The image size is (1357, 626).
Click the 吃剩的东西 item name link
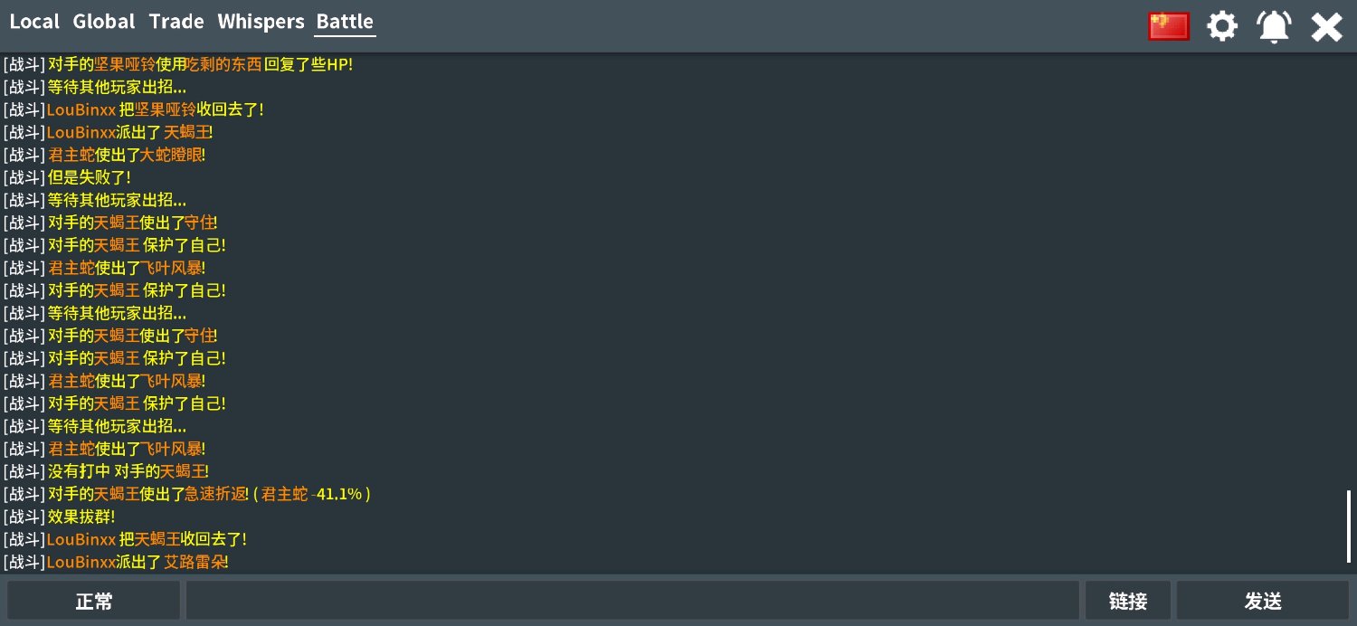coord(223,64)
